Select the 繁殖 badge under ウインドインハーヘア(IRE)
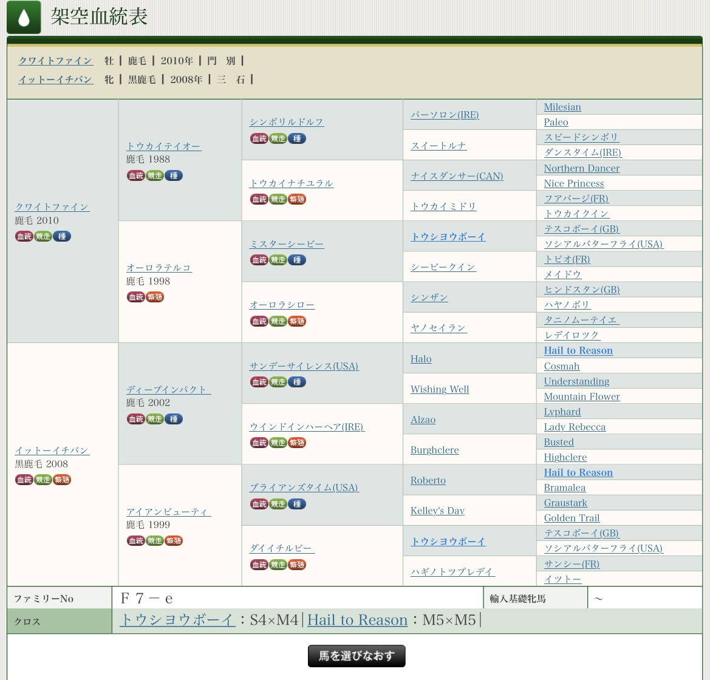The height and width of the screenshot is (680, 710). [x=297, y=443]
